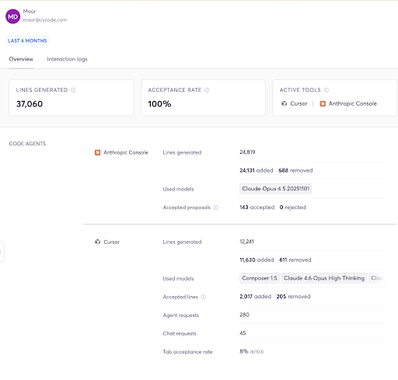Click the MD user avatar

12,16
